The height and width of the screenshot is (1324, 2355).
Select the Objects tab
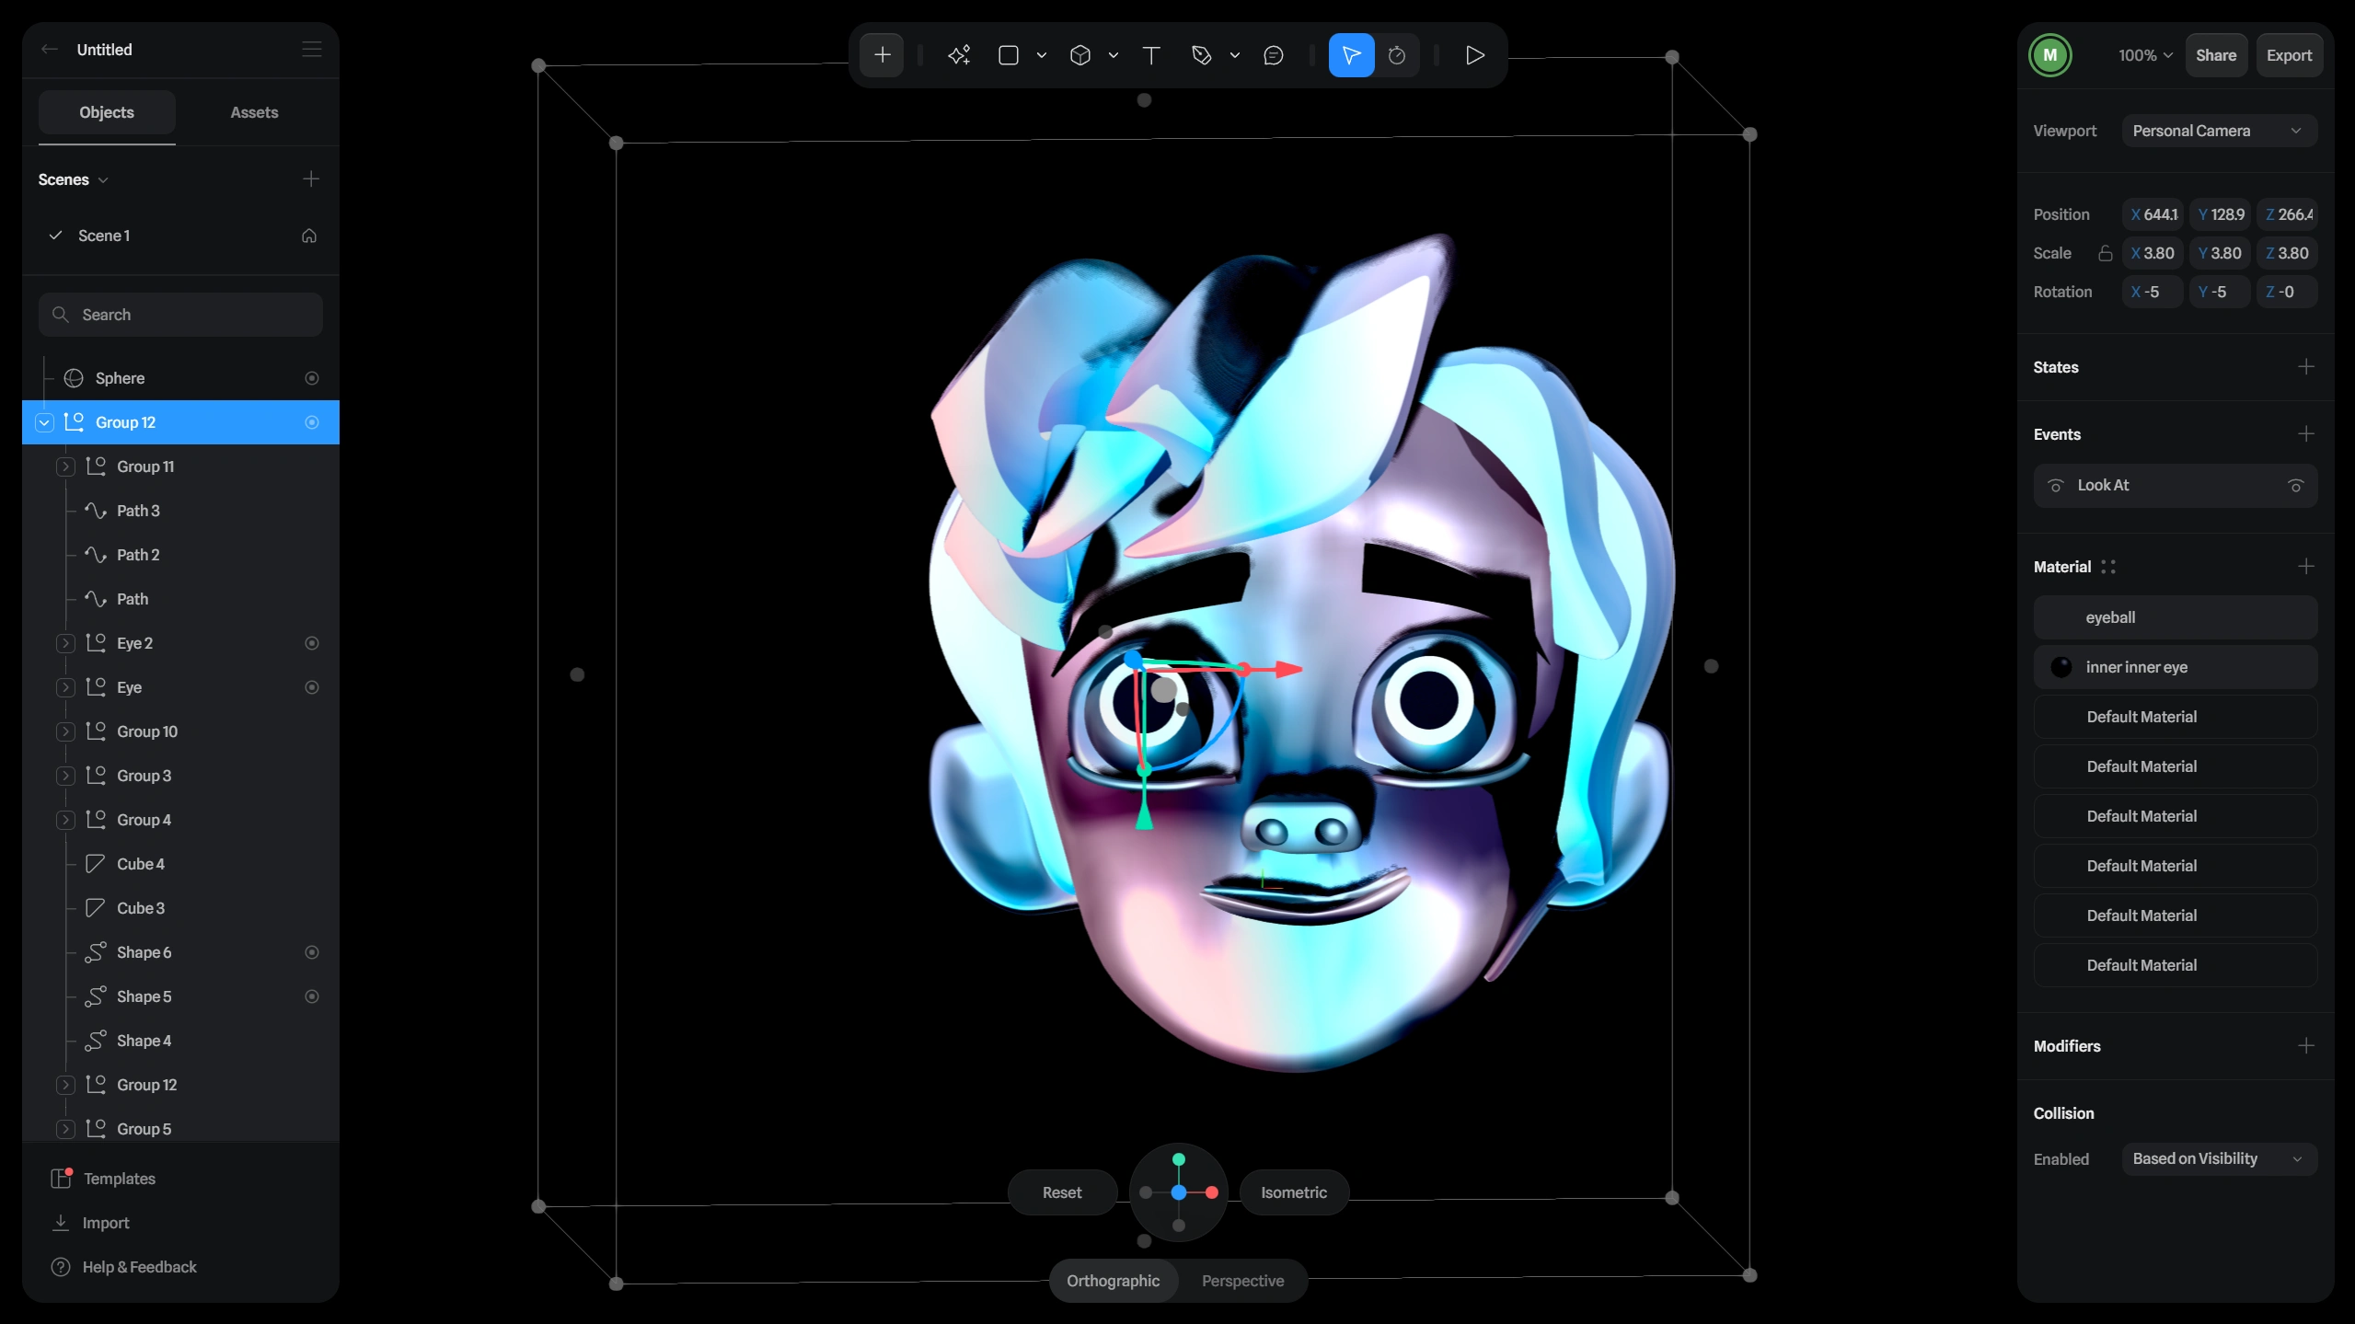coord(107,112)
